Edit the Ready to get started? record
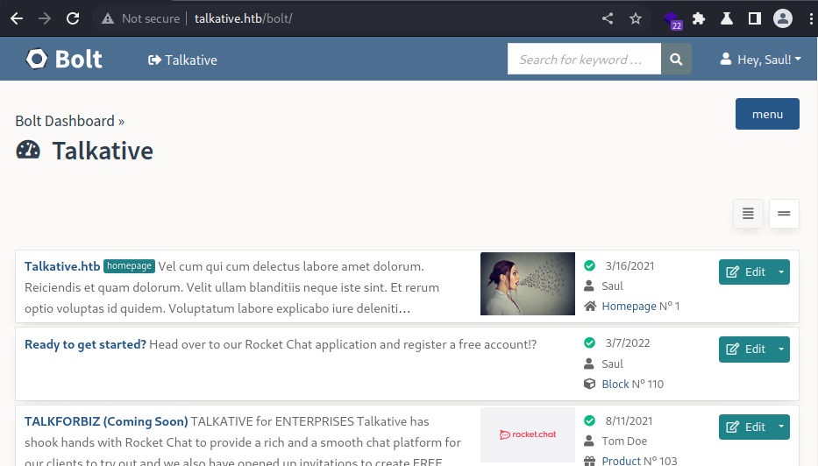 (x=746, y=349)
